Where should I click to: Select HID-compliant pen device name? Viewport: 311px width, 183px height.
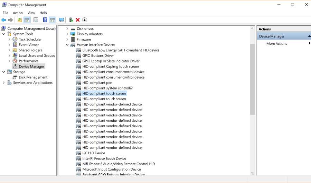97,82
